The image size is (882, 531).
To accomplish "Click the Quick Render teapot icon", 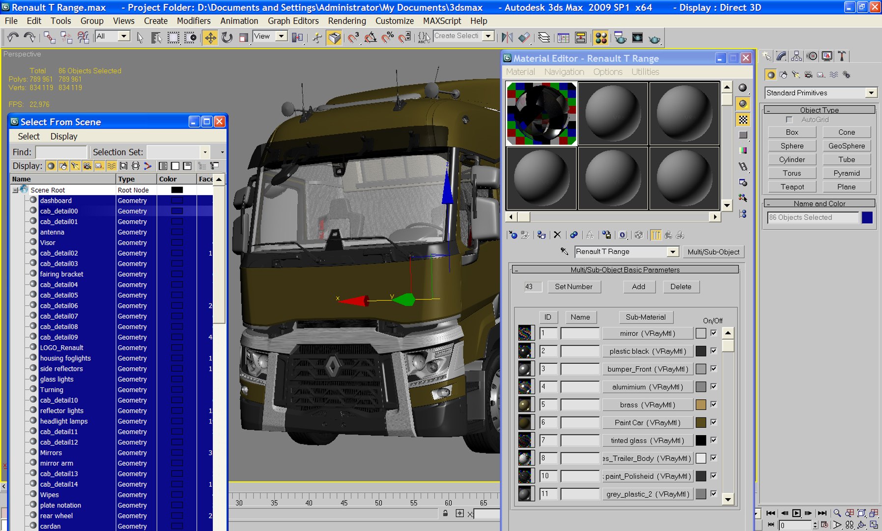I will click(654, 38).
